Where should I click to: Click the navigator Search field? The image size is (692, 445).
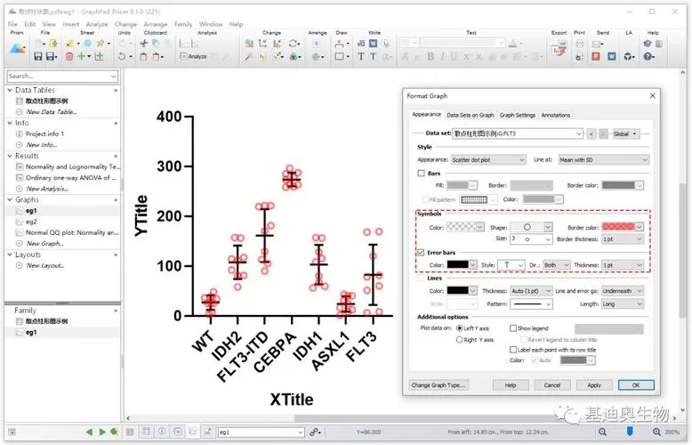62,76
